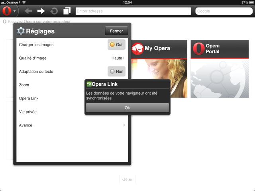Select Opera Link in settings list
This screenshot has height=191, width=255.
[48, 98]
